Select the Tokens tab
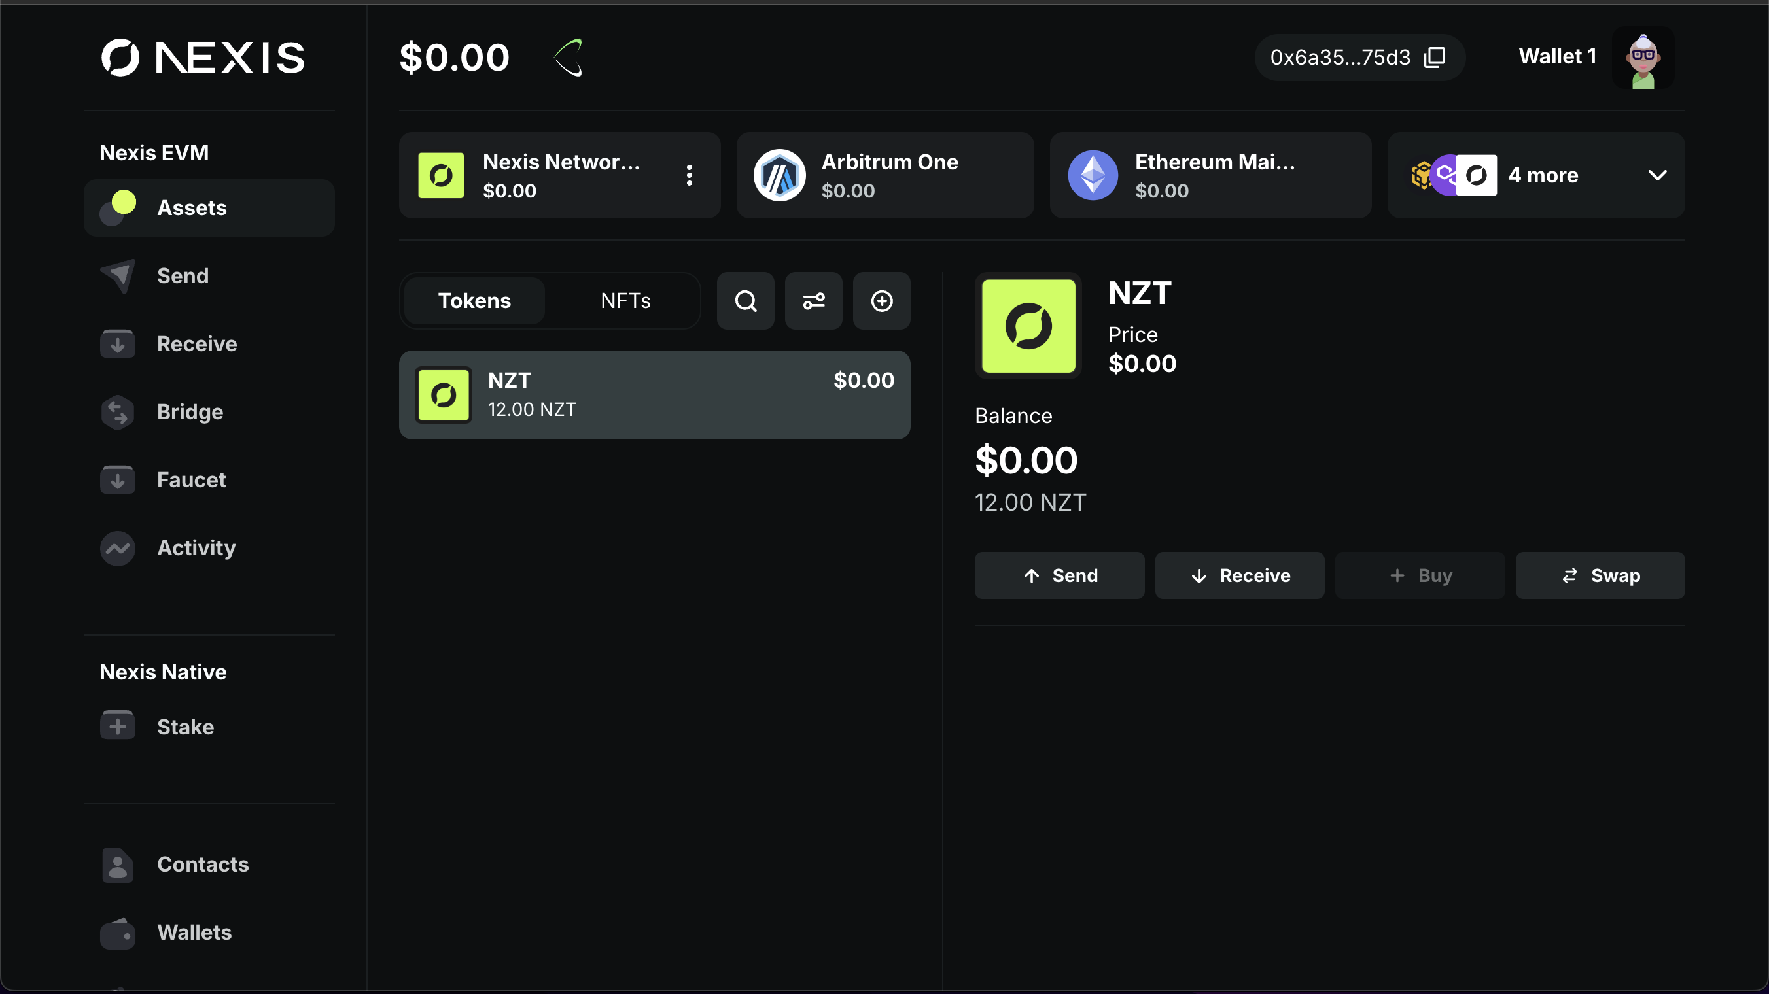 [474, 301]
